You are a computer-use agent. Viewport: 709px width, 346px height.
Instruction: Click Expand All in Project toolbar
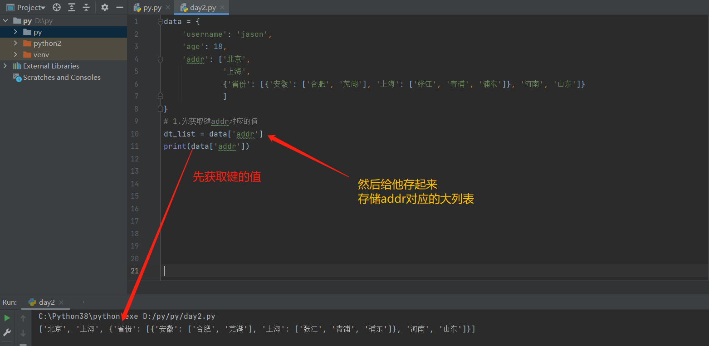pyautogui.click(x=72, y=7)
